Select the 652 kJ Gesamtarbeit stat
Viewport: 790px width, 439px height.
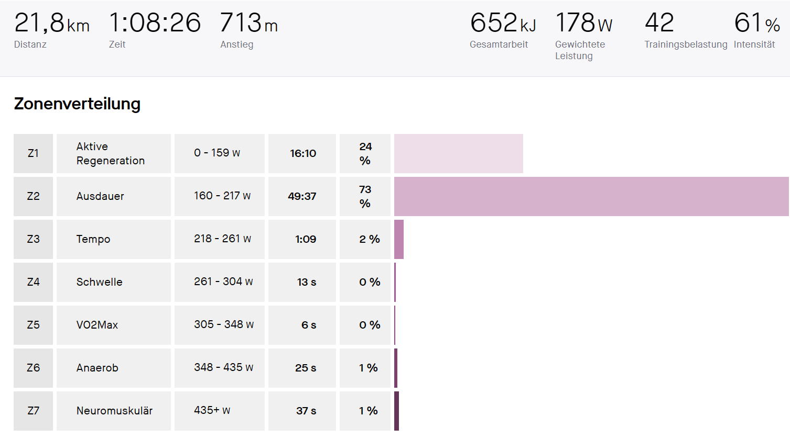coord(503,24)
